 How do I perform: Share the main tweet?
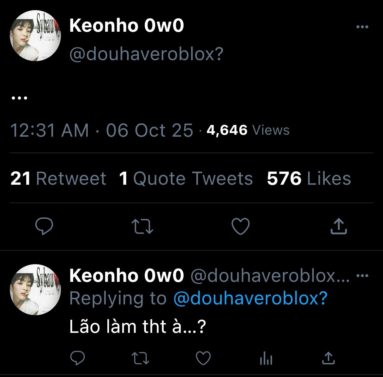pyautogui.click(x=338, y=226)
